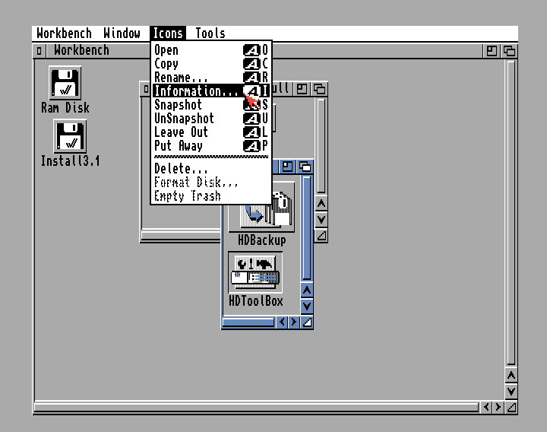Click the Workbench window's scroll-down arrow

click(511, 391)
